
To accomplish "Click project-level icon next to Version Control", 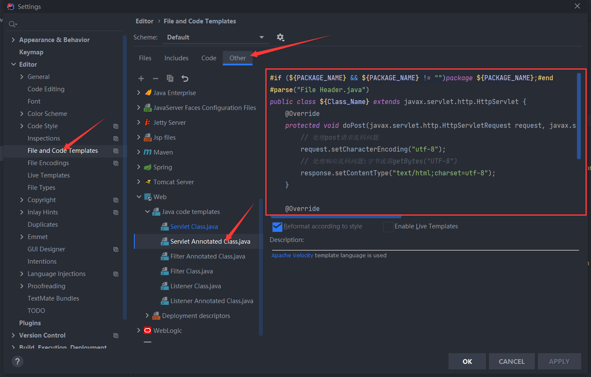I will 116,335.
